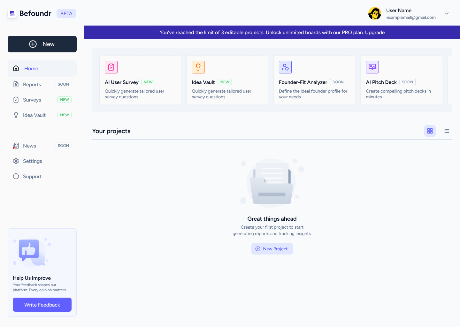Open the Settings gear icon
The width and height of the screenshot is (460, 327).
[16, 161]
